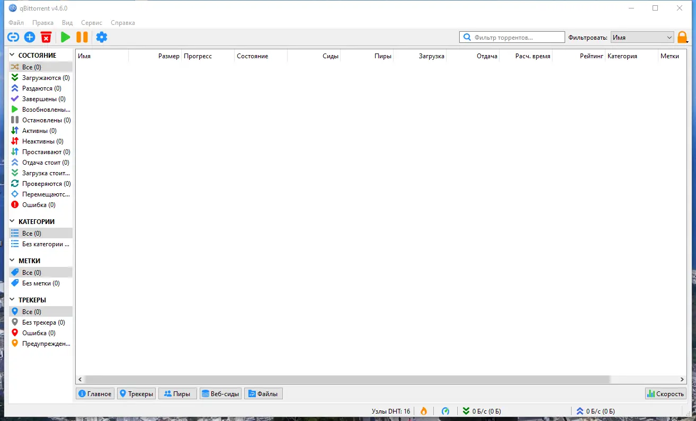Open the Правка menu

click(42, 23)
